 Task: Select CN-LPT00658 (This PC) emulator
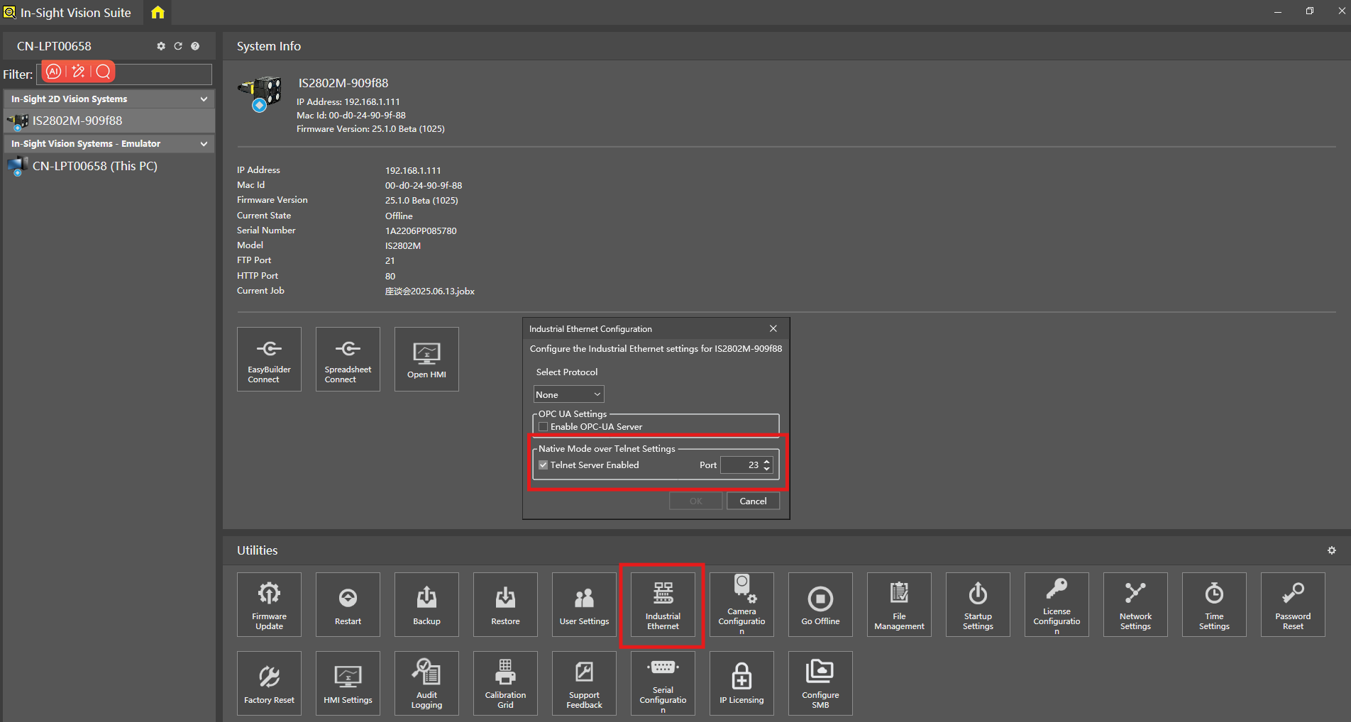[109, 166]
